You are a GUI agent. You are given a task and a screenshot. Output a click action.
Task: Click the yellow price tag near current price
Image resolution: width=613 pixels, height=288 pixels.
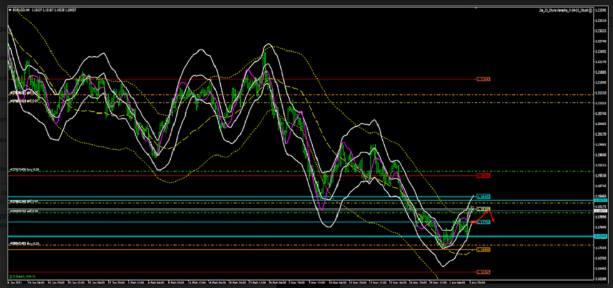click(x=483, y=209)
